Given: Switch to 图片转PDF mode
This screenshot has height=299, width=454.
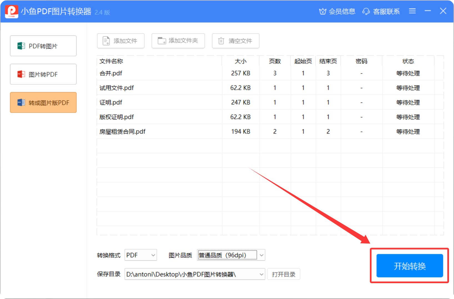Looking at the screenshot, I should point(43,74).
